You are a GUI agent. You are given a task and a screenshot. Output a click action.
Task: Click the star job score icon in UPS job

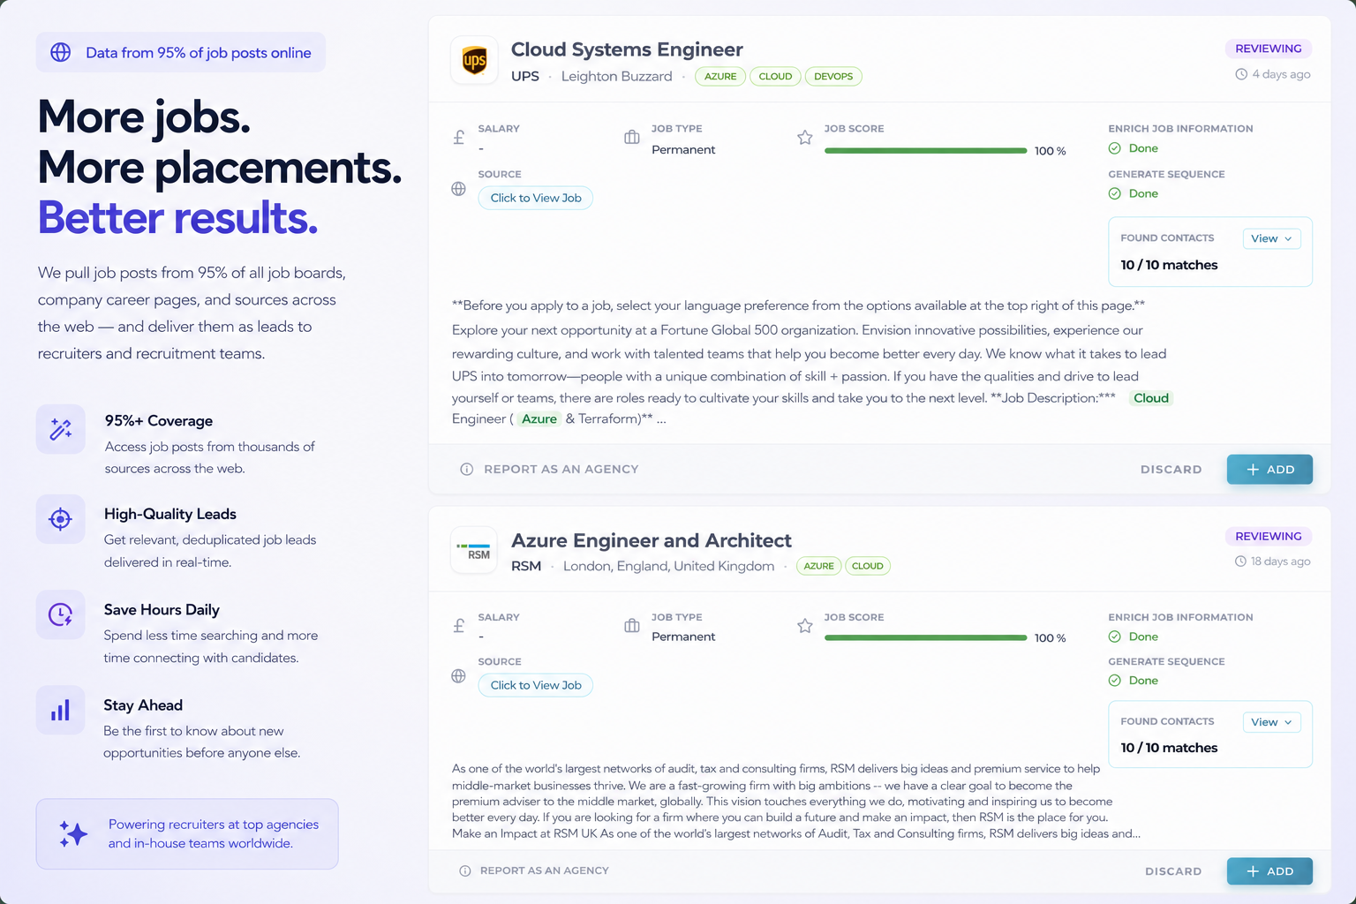pos(805,137)
